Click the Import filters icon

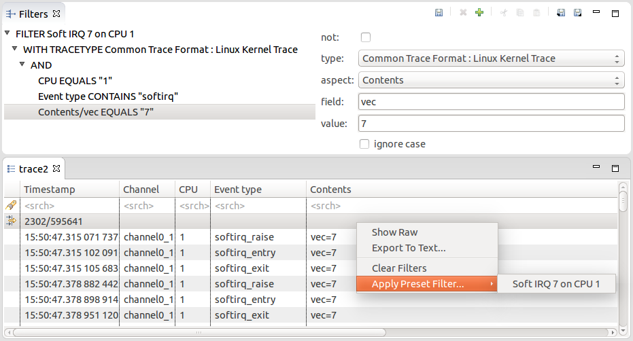(x=561, y=13)
